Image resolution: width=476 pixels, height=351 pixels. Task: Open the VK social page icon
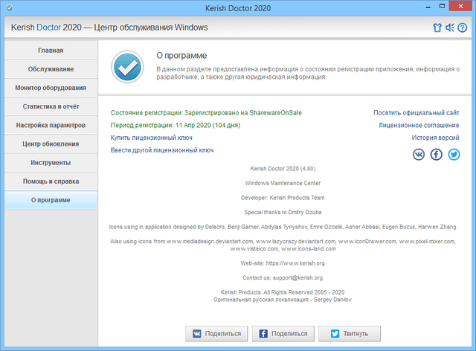tap(419, 155)
